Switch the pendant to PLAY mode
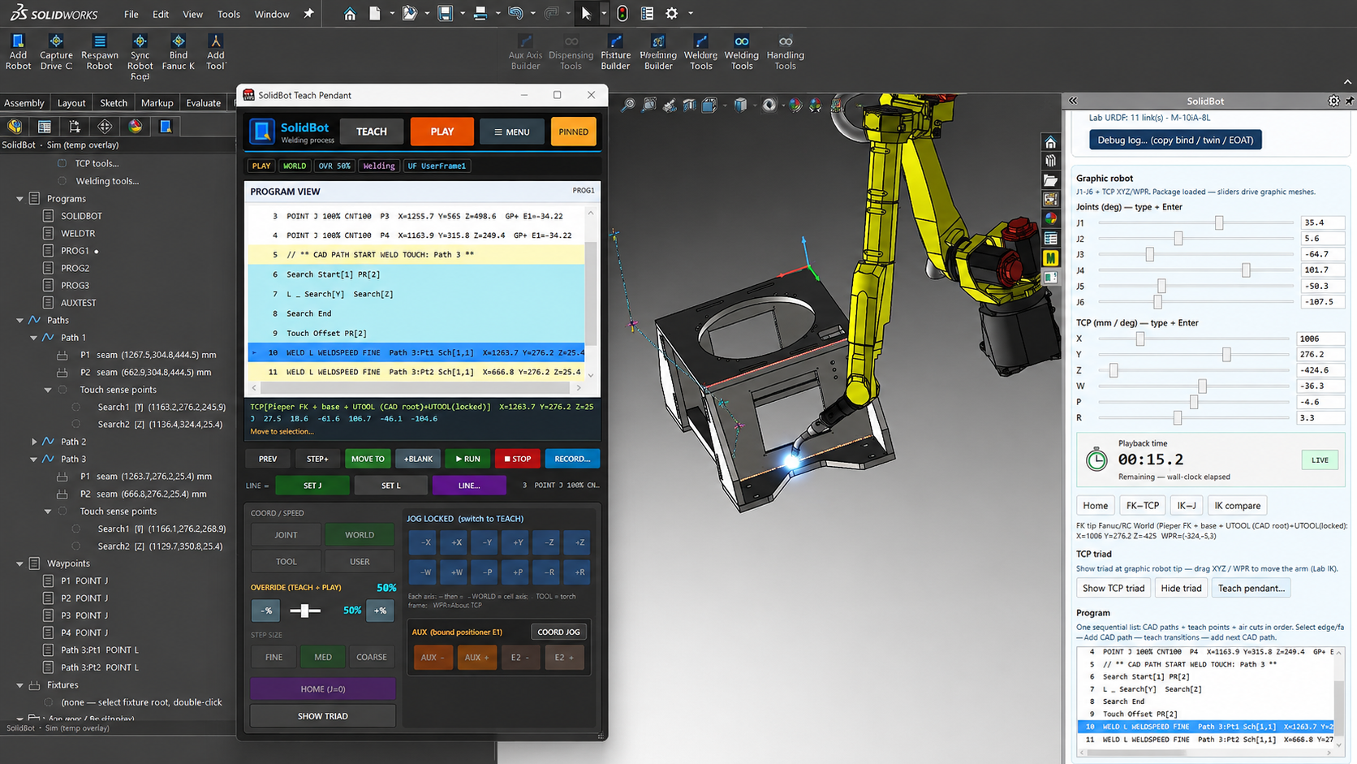Screen dimensions: 1357x764 tap(442, 132)
